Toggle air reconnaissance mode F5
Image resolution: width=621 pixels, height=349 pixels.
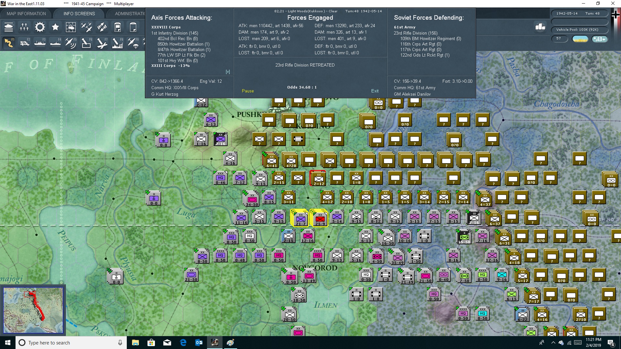click(x=71, y=43)
